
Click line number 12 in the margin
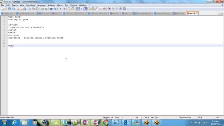(4, 46)
